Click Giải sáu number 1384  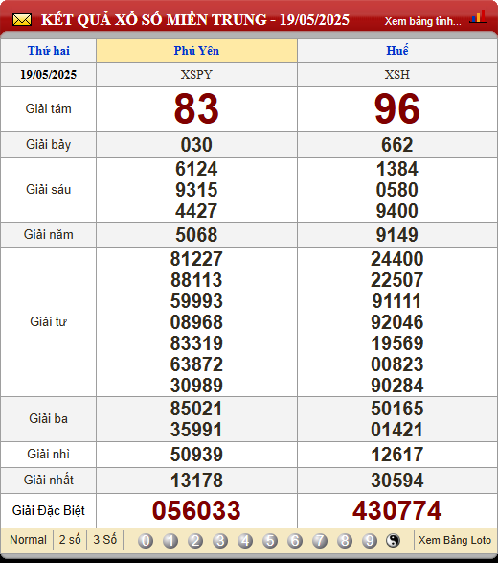(x=397, y=169)
